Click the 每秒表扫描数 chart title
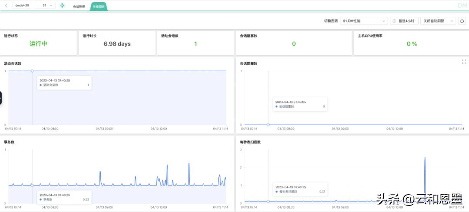 point(250,142)
